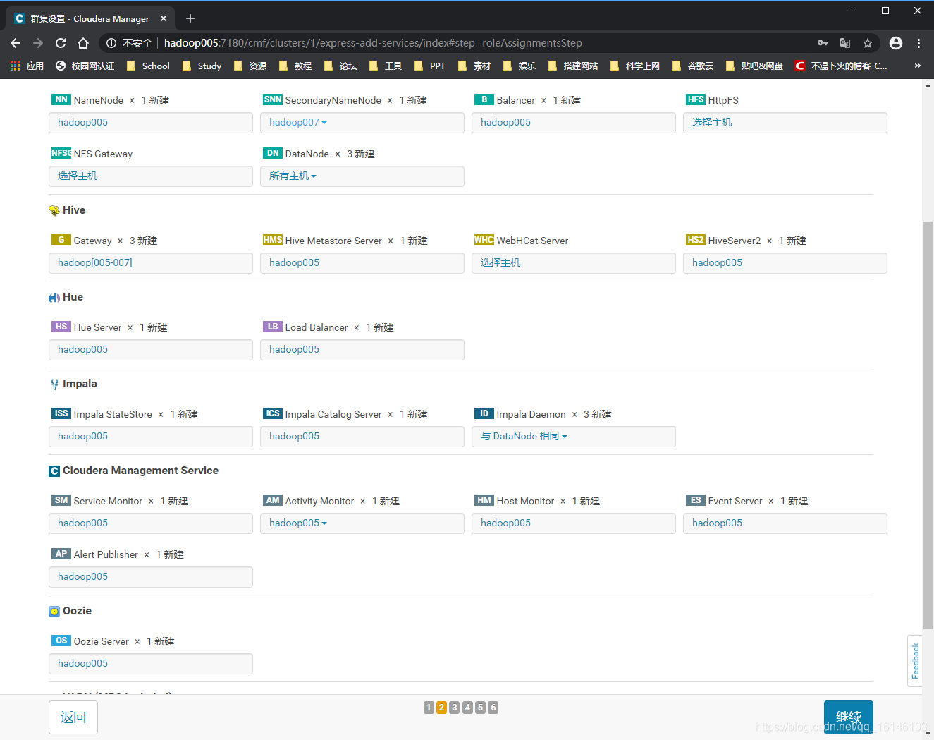Click Hive Gateway hosts hadoop[005-007] field
This screenshot has width=934, height=740.
[150, 263]
